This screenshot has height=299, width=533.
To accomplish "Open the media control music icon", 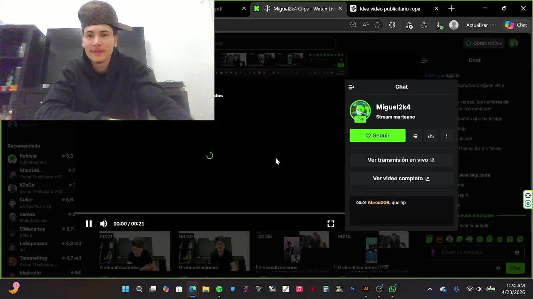I will (409, 25).
